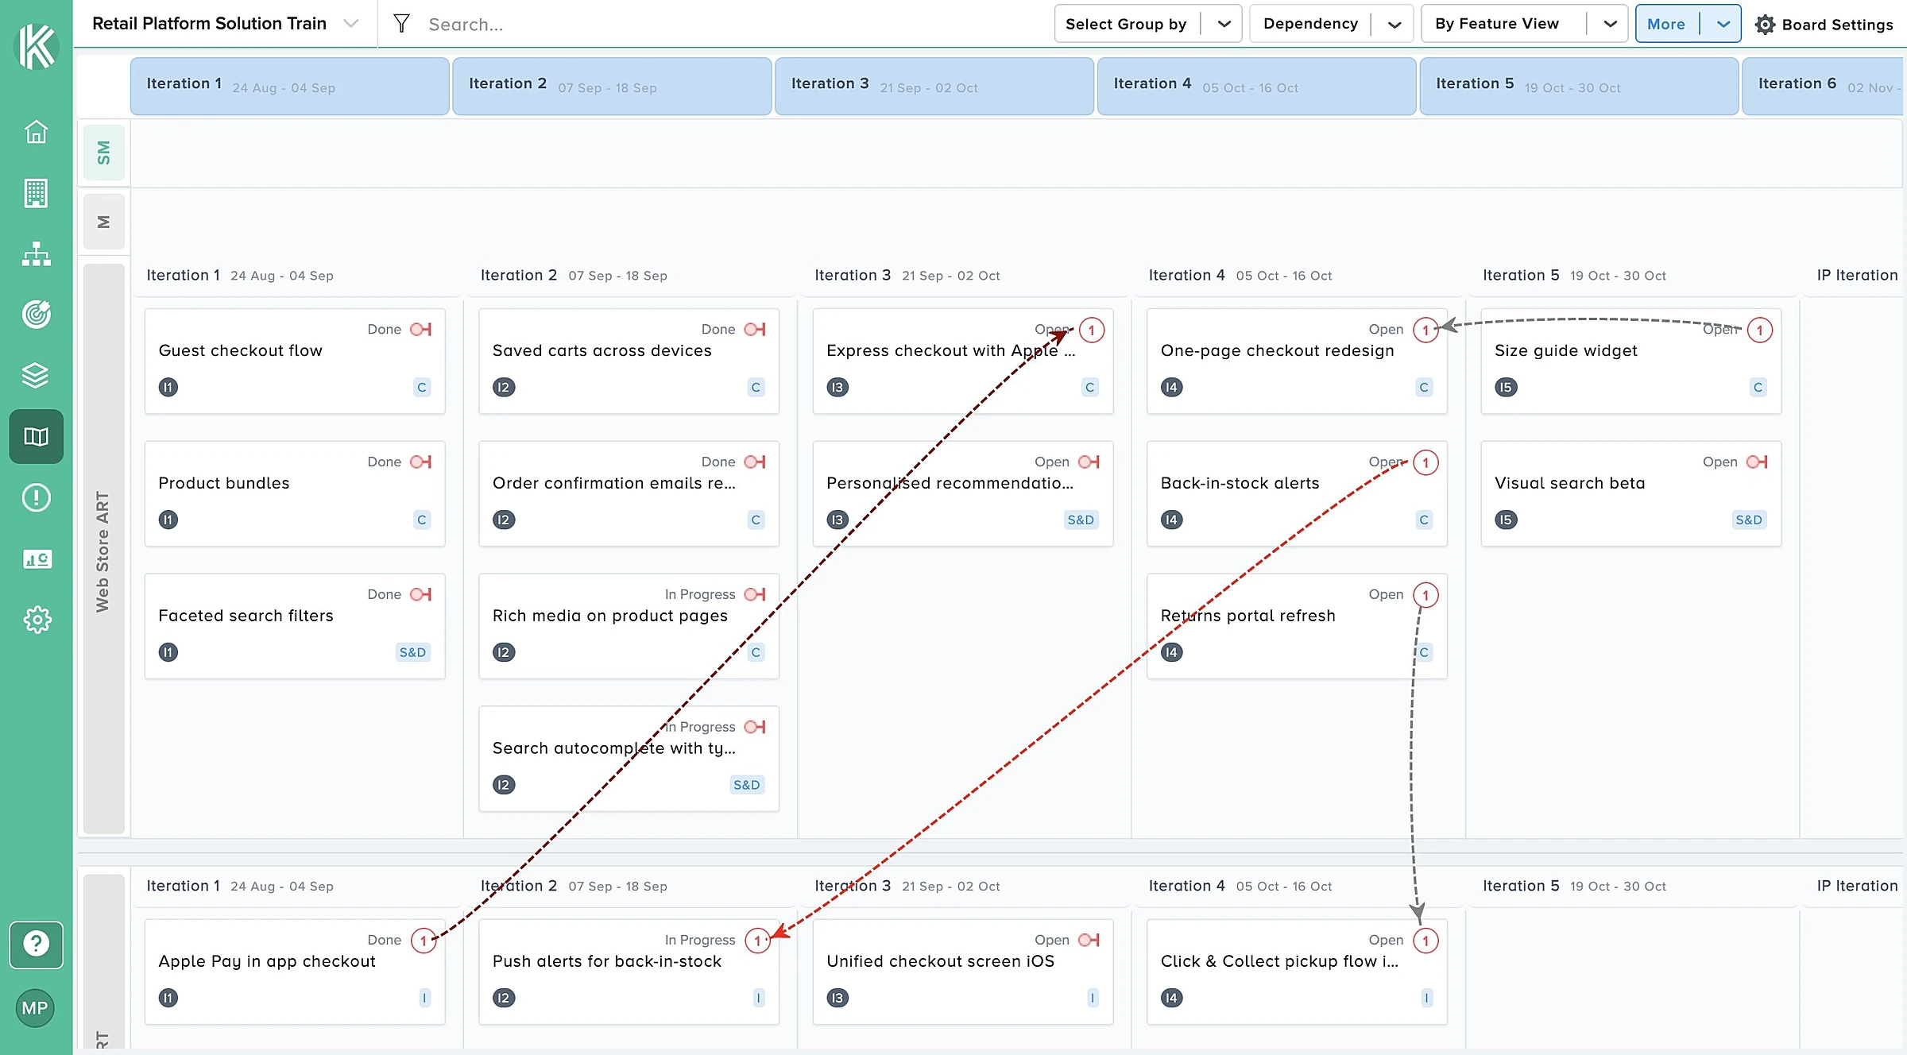Open the Dependency dropdown arrow
Screen dimensions: 1907x1055
1394,24
